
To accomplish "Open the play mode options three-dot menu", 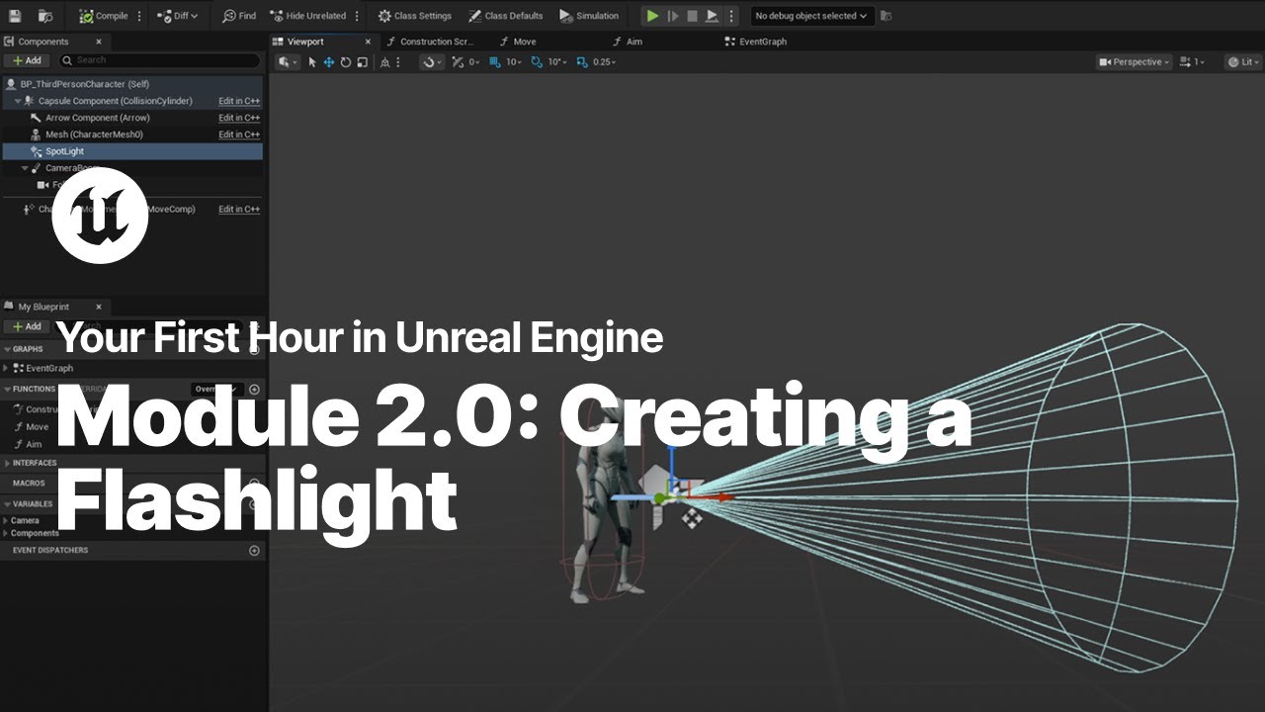I will tap(731, 16).
